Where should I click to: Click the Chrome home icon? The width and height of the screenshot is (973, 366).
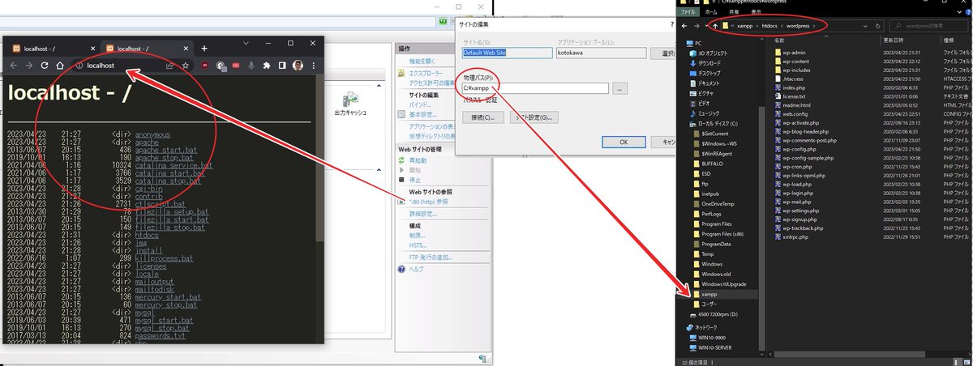tap(59, 66)
